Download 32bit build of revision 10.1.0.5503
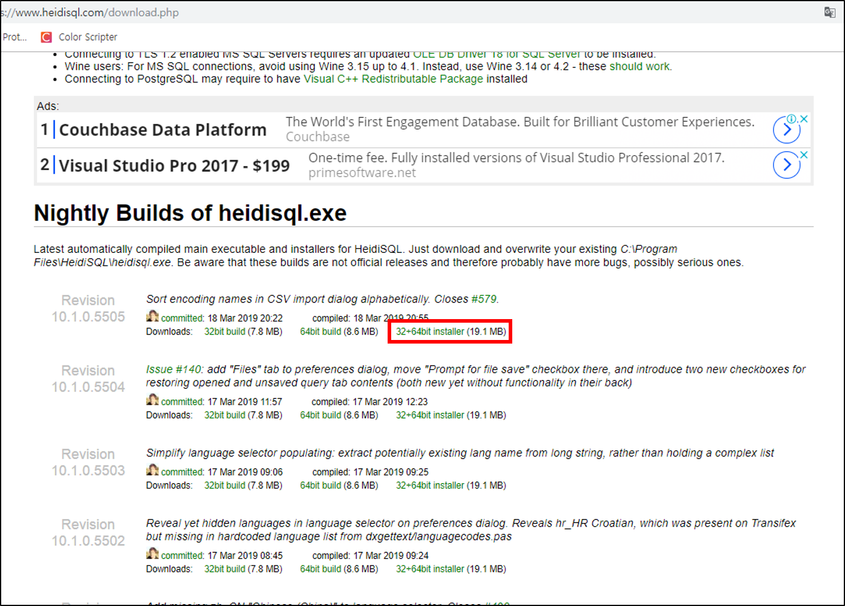The image size is (845, 606). (225, 486)
